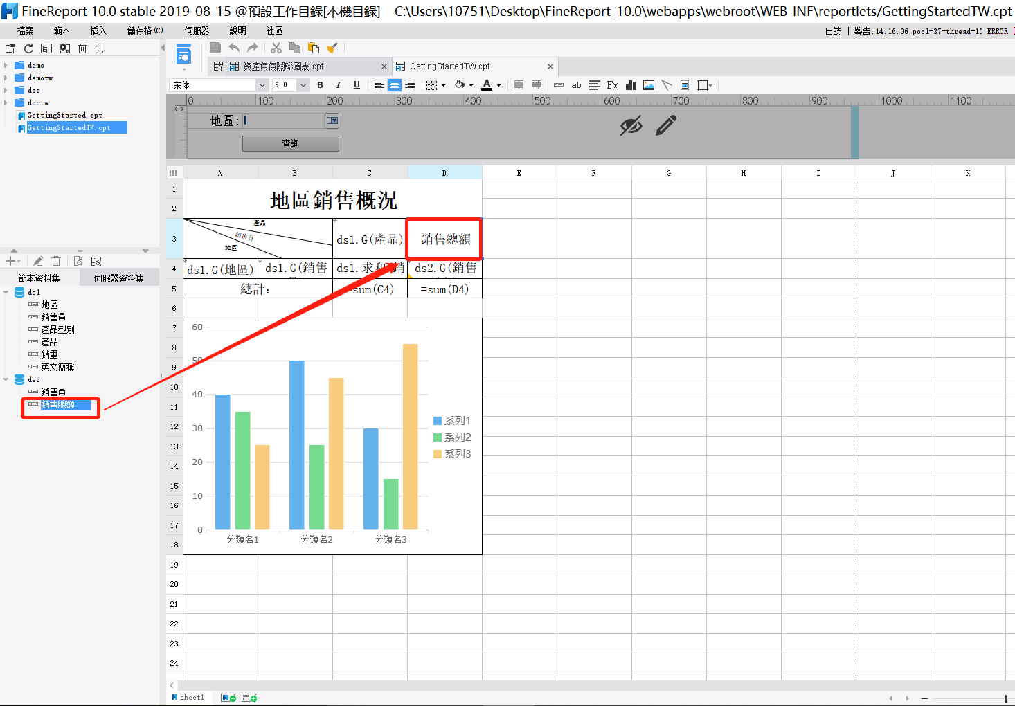This screenshot has width=1015, height=706.
Task: Align cell text to the left
Action: [x=379, y=85]
